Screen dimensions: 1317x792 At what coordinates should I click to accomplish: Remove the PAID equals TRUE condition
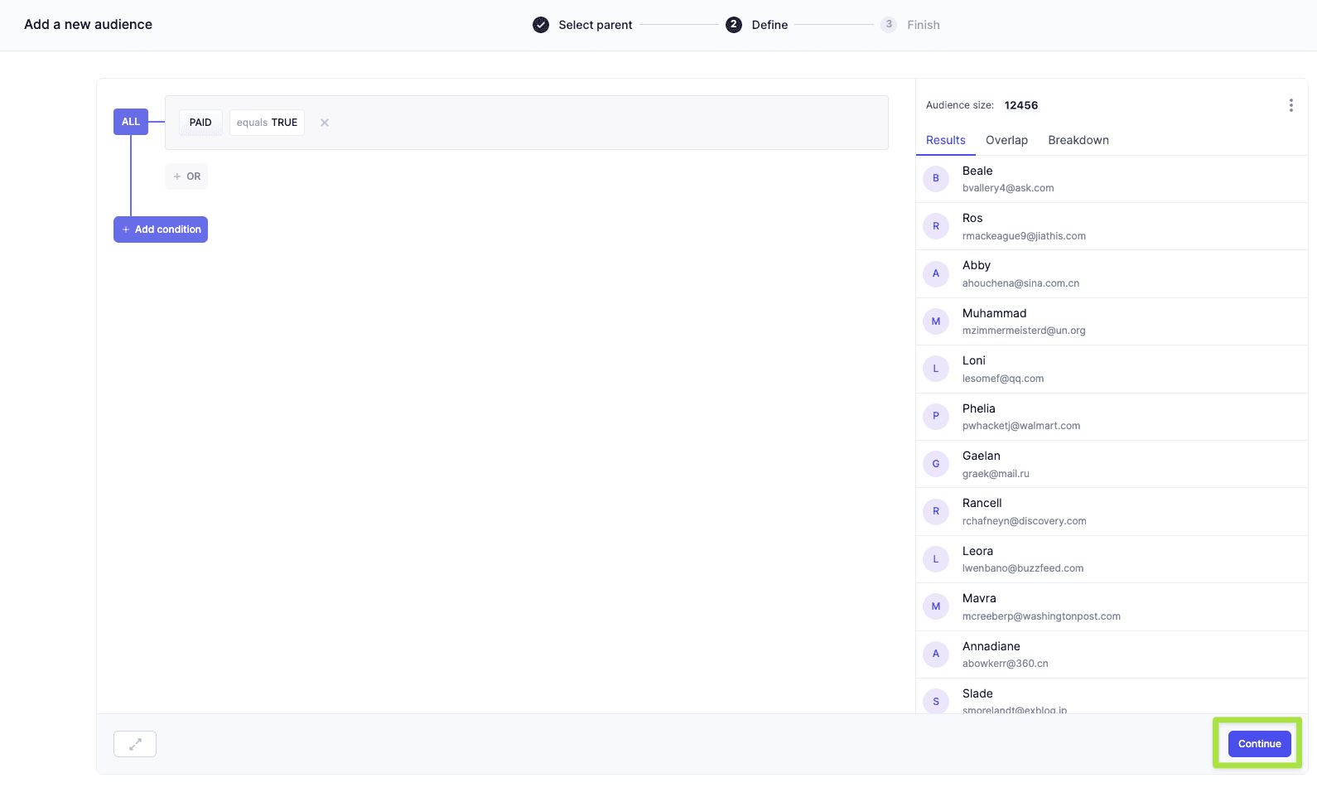coord(325,123)
